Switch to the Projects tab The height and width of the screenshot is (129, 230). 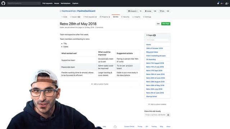105,17
